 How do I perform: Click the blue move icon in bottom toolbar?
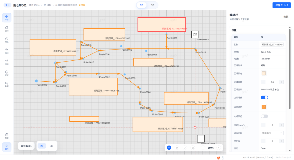(169, 148)
